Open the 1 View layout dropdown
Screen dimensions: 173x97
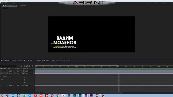click(54, 61)
